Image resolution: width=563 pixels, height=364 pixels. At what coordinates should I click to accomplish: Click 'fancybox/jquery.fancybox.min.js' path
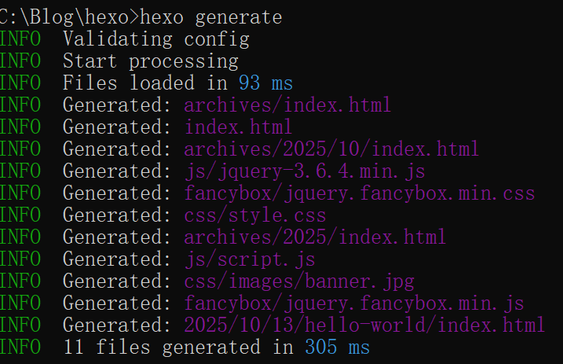tap(354, 303)
